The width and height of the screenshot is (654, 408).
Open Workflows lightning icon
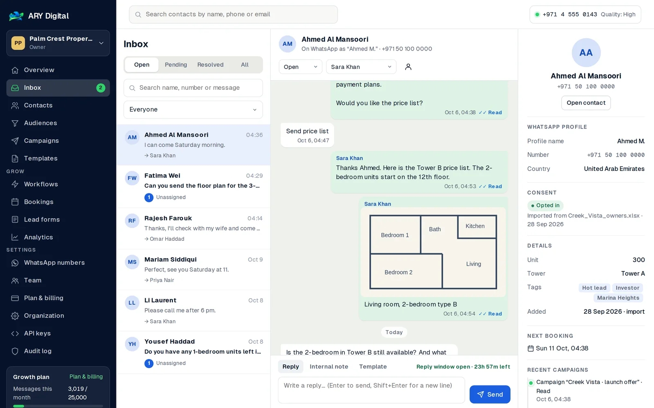coord(15,184)
